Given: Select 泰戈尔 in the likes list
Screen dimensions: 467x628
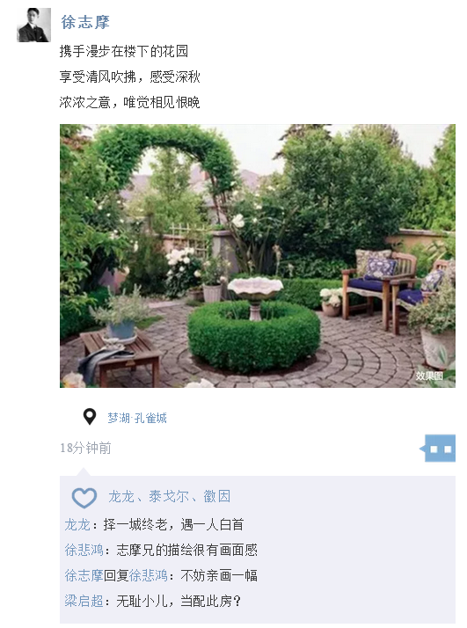Looking at the screenshot, I should (x=169, y=497).
